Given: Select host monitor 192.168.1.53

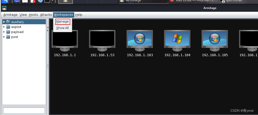Looking at the screenshot, I should tap(102, 41).
